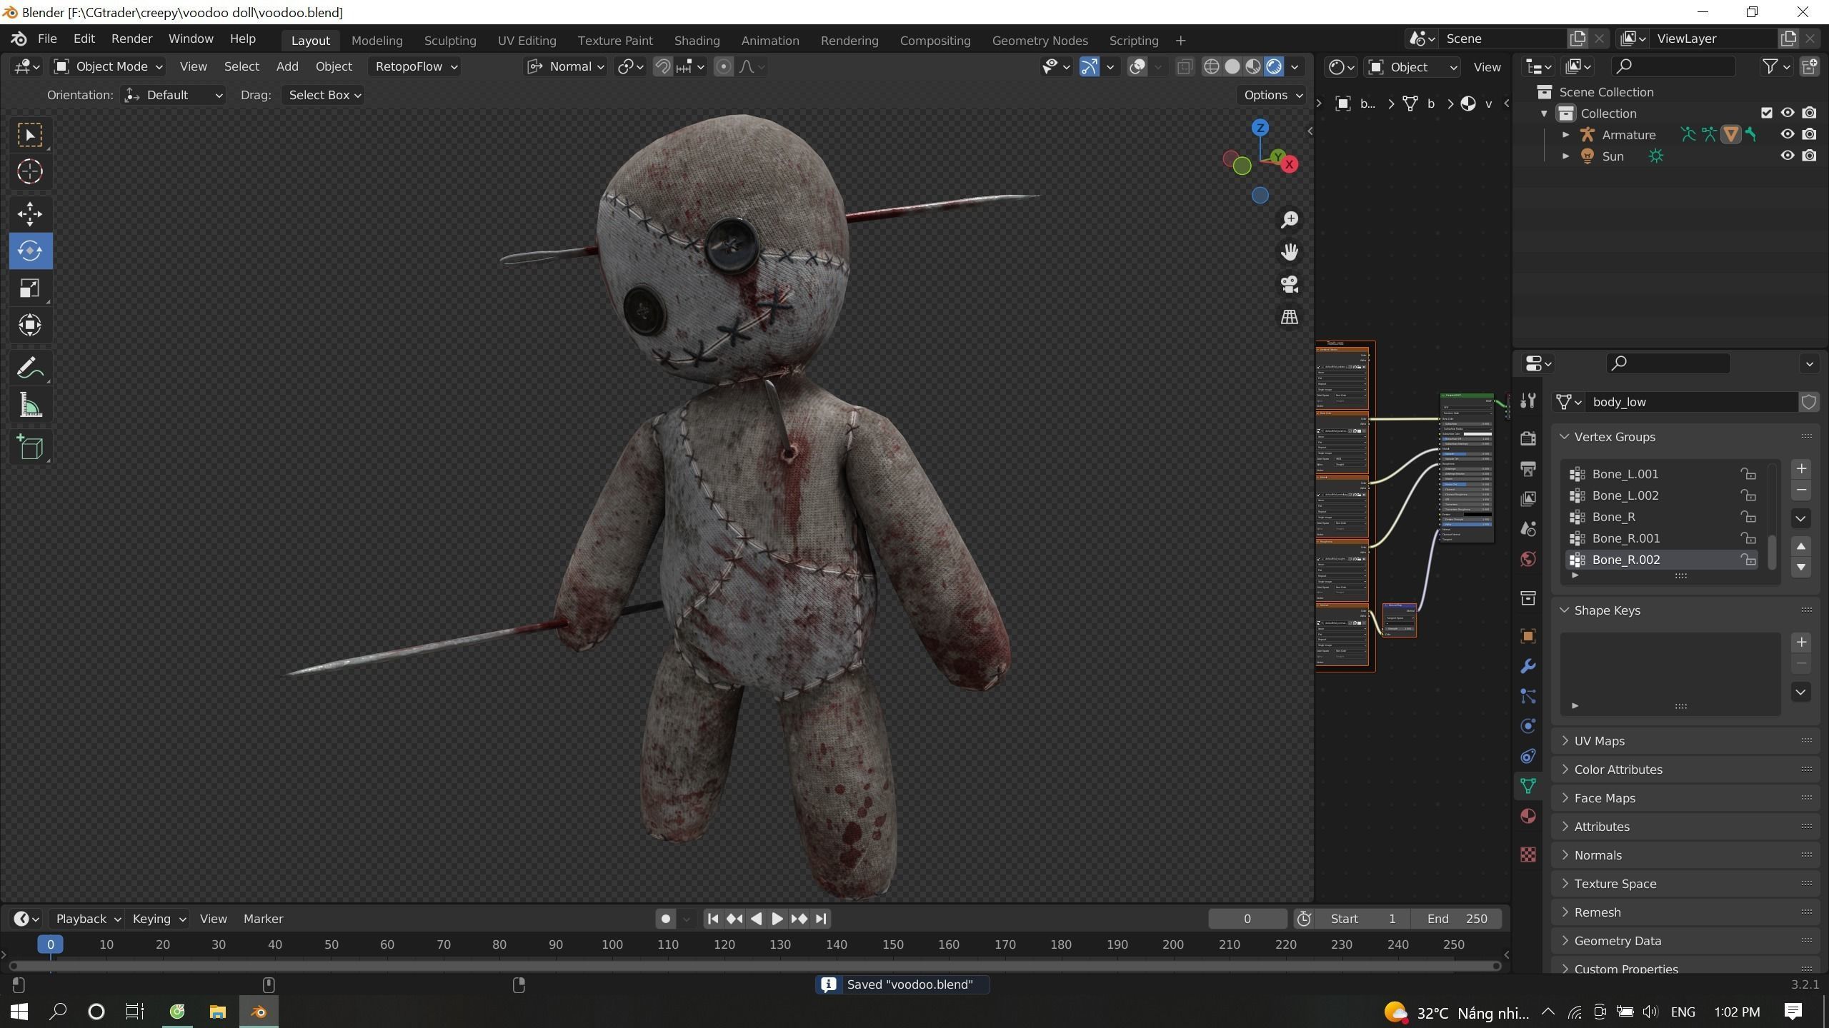This screenshot has height=1028, width=1829.
Task: Toggle Collection visibility eye icon
Action: click(1788, 113)
